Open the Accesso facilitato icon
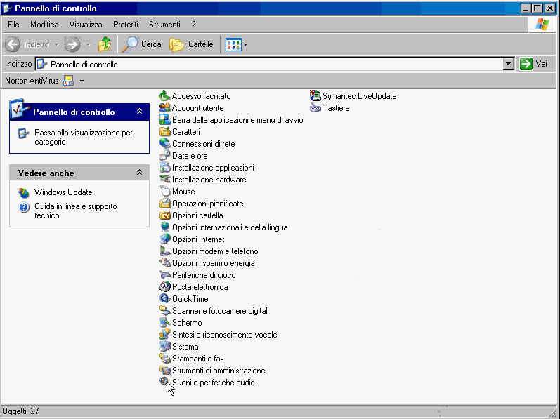Image resolution: width=560 pixels, height=419 pixels. tap(164, 96)
